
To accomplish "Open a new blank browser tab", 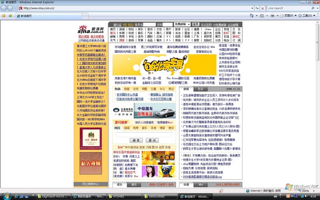I will click(x=85, y=16).
